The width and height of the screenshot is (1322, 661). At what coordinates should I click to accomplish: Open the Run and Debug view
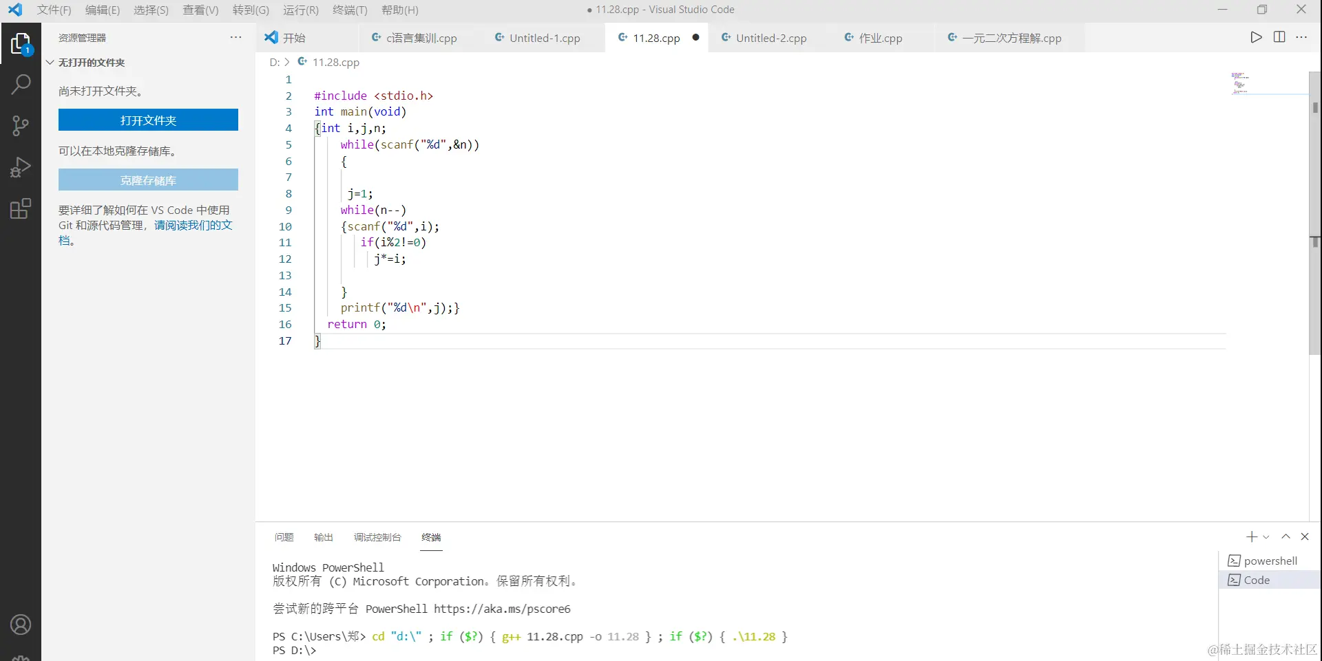21,166
